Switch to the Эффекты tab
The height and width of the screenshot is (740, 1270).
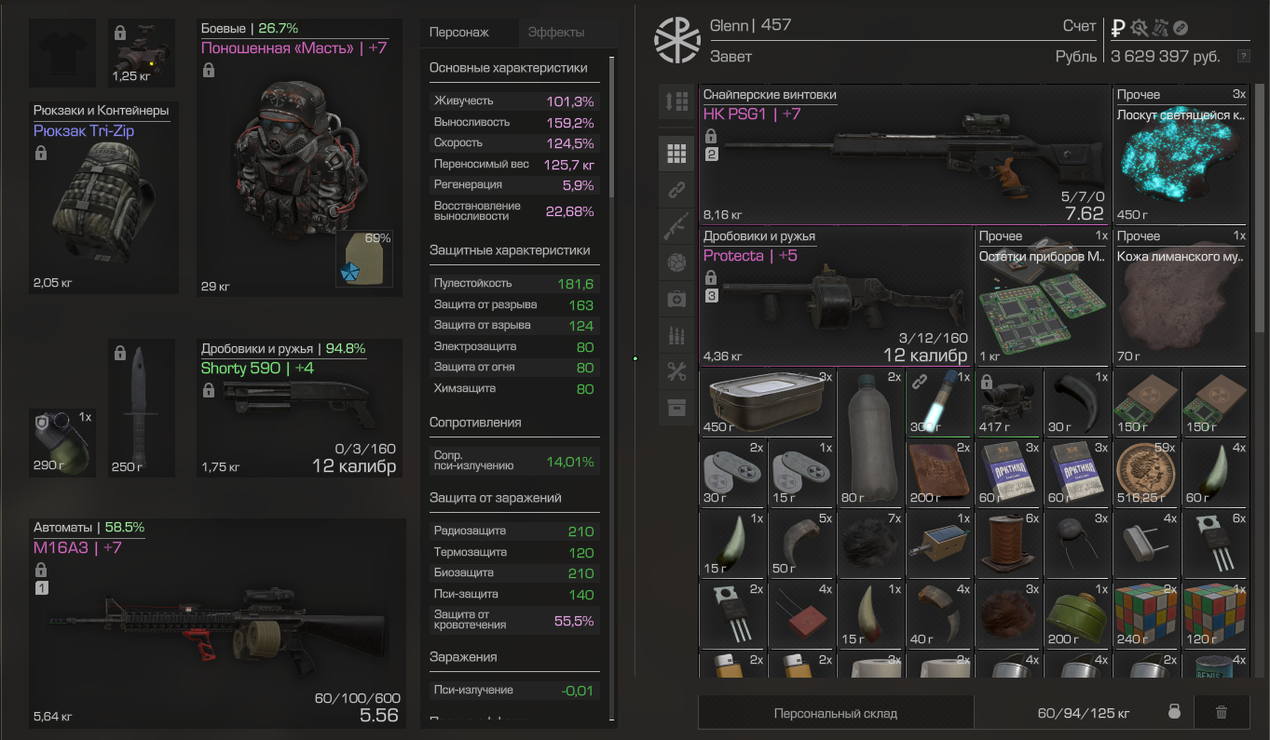[556, 33]
